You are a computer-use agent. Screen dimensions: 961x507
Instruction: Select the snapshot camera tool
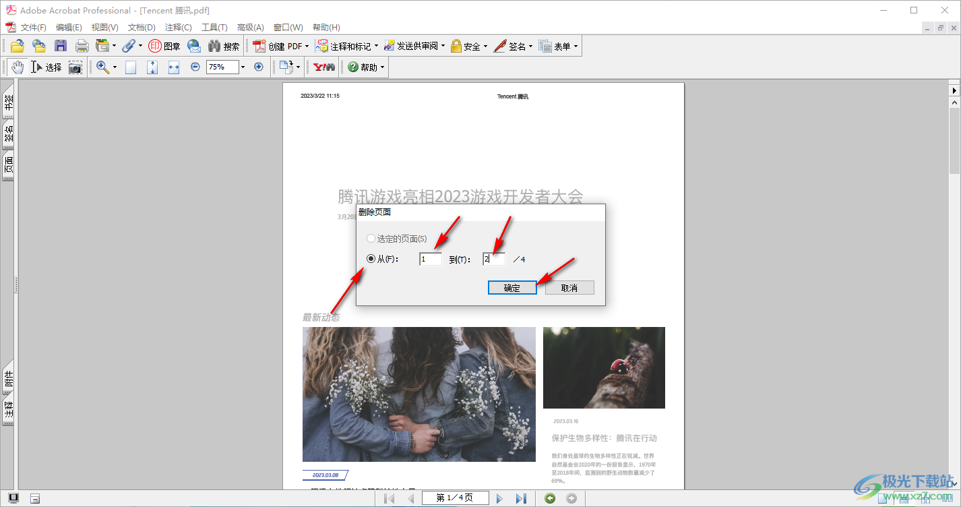coord(75,67)
